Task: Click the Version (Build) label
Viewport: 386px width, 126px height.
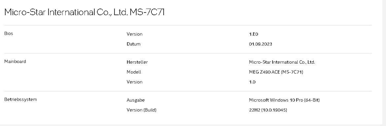Action: [x=142, y=110]
